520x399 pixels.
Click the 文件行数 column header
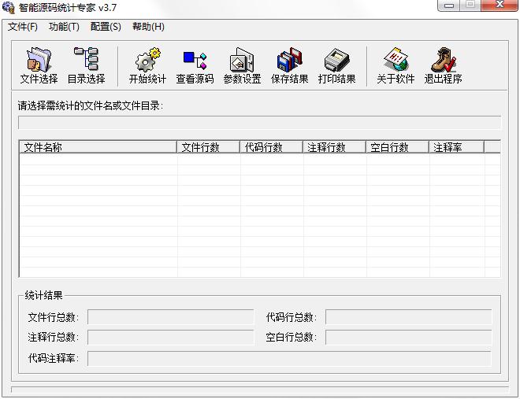(x=209, y=147)
